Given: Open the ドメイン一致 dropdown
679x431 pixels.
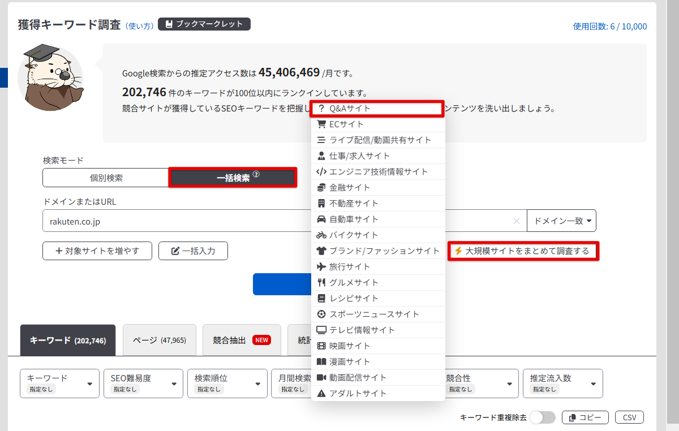Looking at the screenshot, I should 561,221.
